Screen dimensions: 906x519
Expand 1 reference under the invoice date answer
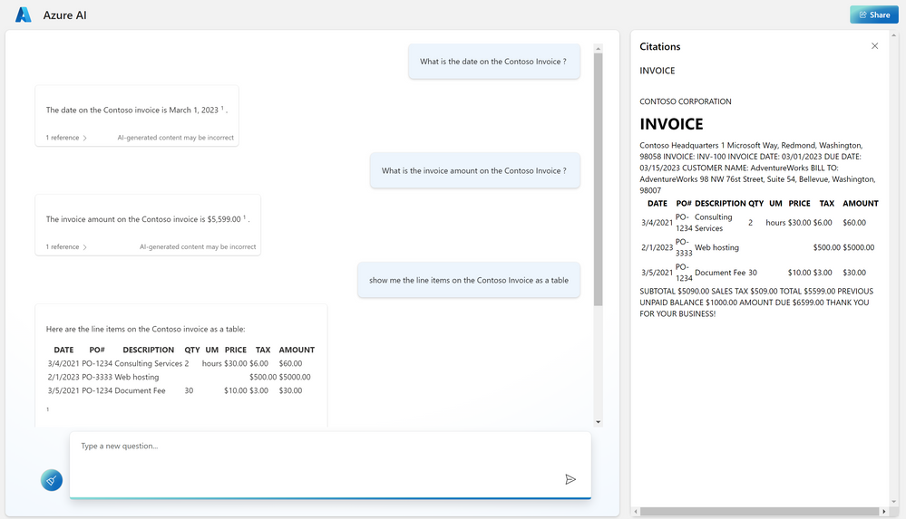click(66, 138)
